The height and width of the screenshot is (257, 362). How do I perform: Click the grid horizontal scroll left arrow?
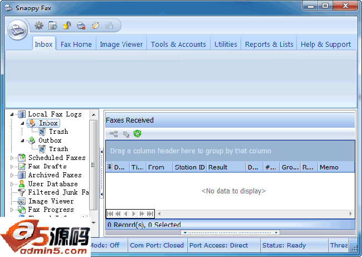[x=159, y=214]
